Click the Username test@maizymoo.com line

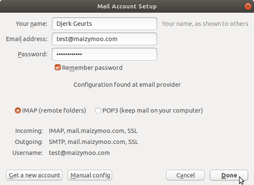click(79, 153)
